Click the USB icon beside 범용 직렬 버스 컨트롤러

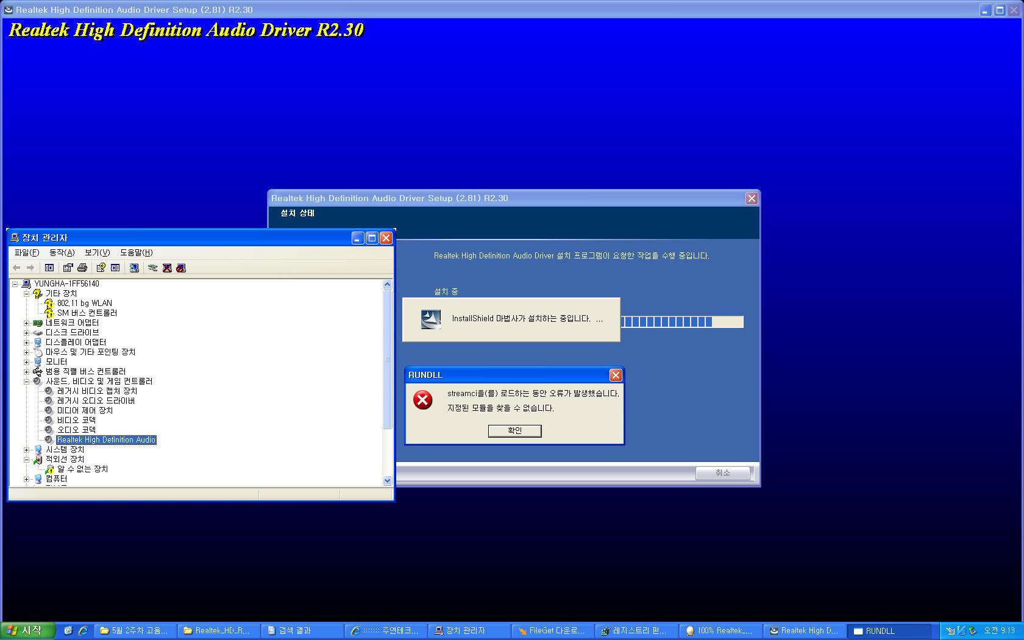[x=38, y=371]
